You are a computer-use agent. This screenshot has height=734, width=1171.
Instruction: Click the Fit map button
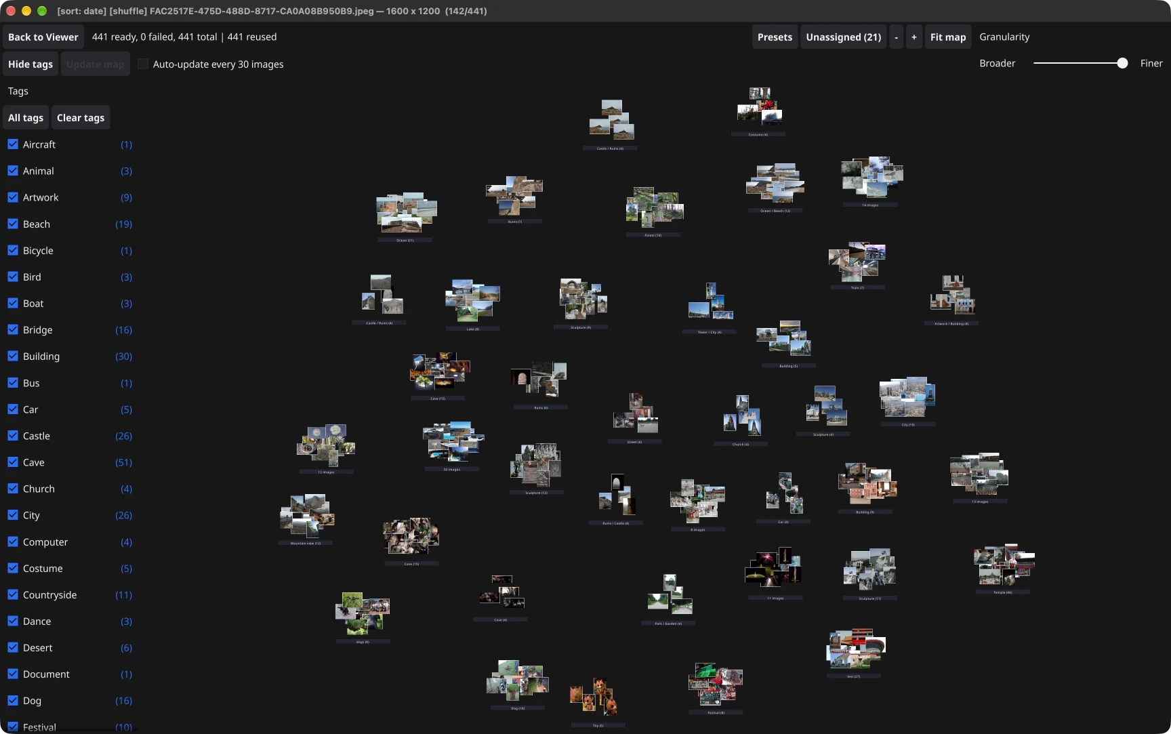947,37
